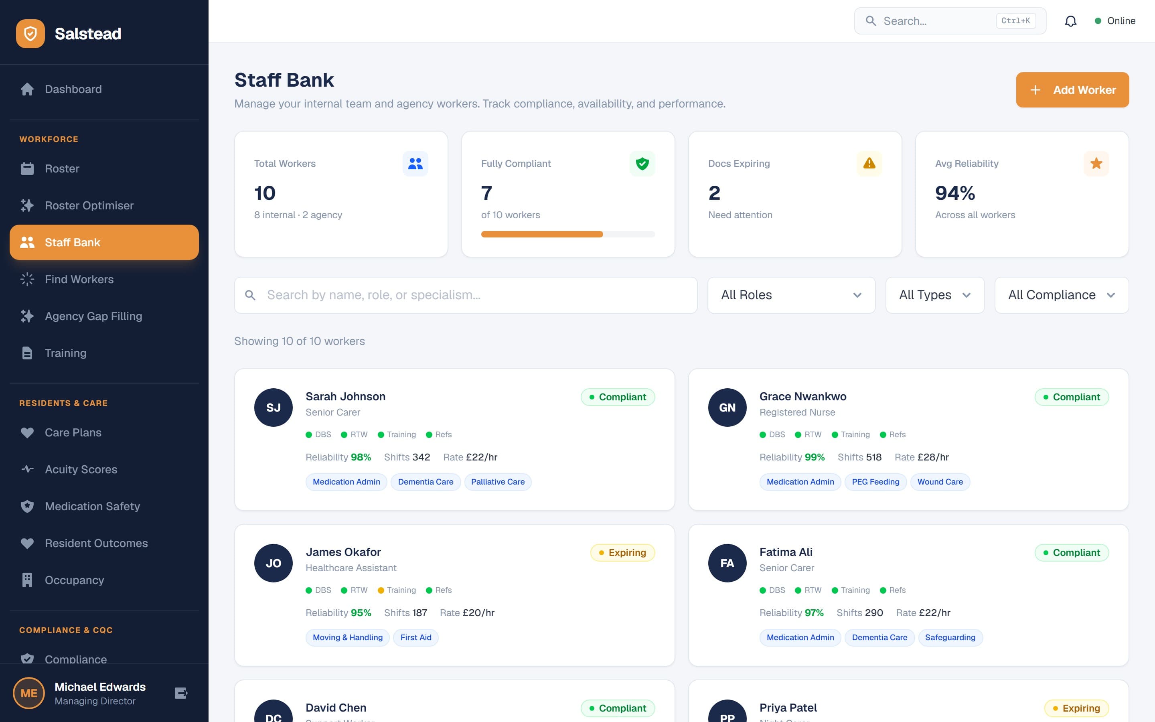Click the Acuity Scores pulse icon
1155x722 pixels.
click(27, 469)
